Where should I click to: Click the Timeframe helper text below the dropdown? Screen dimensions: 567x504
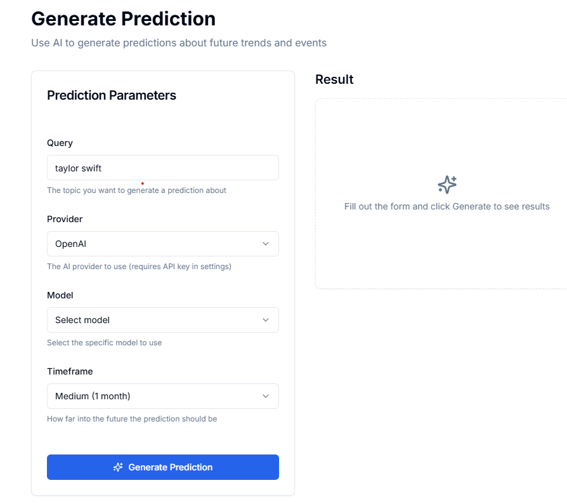(x=131, y=418)
